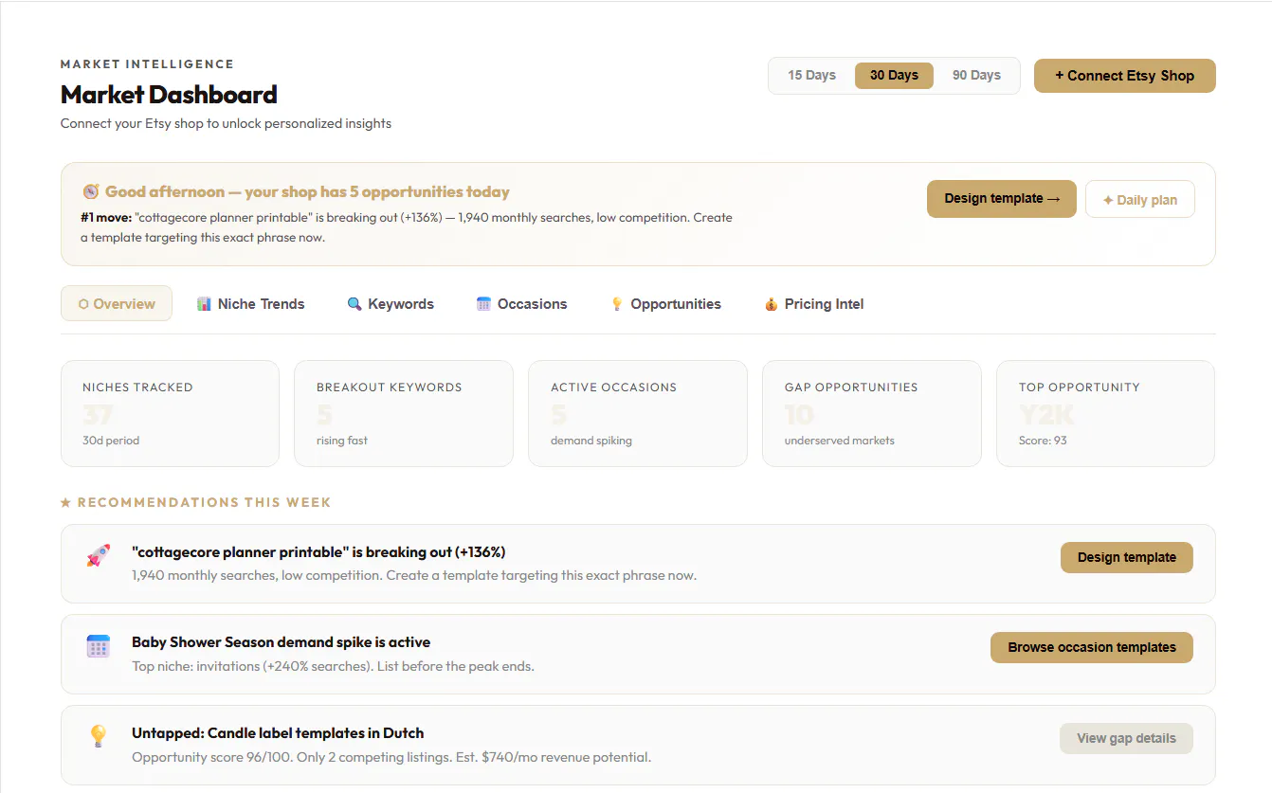The width and height of the screenshot is (1272, 793).
Task: Switch to the Niche Trends tab
Action: tap(250, 304)
